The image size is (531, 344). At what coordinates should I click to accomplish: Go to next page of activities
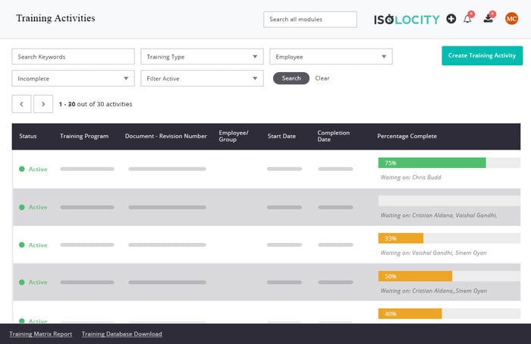(x=43, y=104)
